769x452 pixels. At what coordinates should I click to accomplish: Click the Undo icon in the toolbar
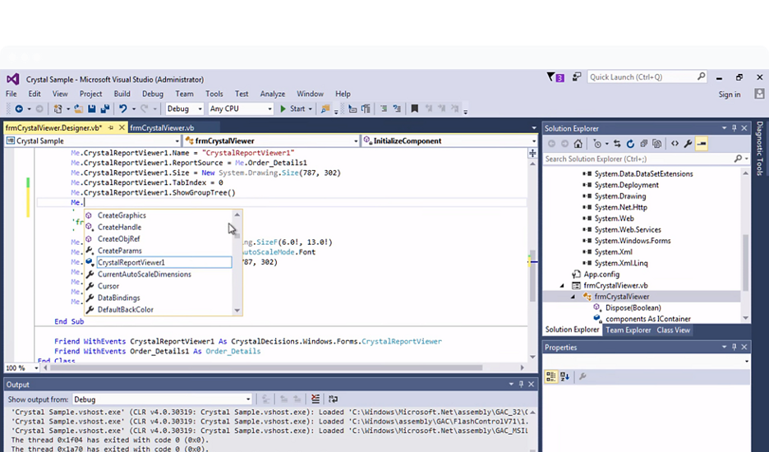[x=122, y=108]
